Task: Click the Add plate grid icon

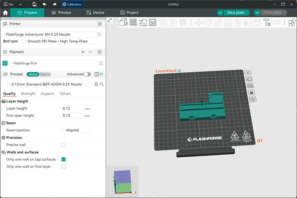Action: click(133, 22)
